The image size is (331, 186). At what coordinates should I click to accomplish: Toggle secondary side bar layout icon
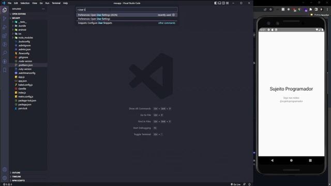point(223,3)
